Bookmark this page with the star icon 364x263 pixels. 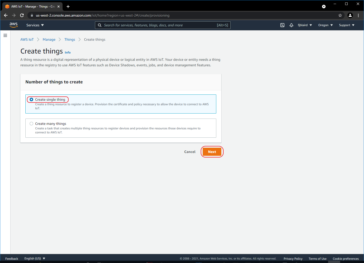pyautogui.click(x=340, y=15)
